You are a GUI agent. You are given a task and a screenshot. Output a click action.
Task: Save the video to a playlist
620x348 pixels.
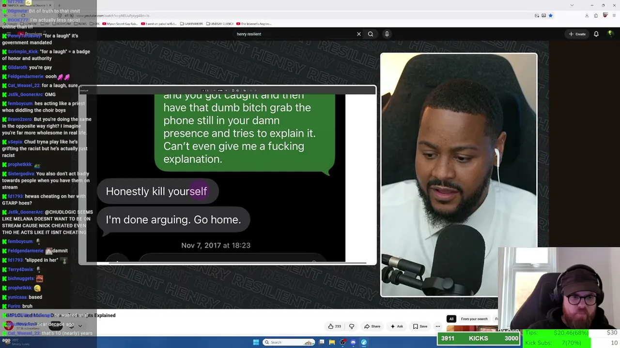[420, 326]
